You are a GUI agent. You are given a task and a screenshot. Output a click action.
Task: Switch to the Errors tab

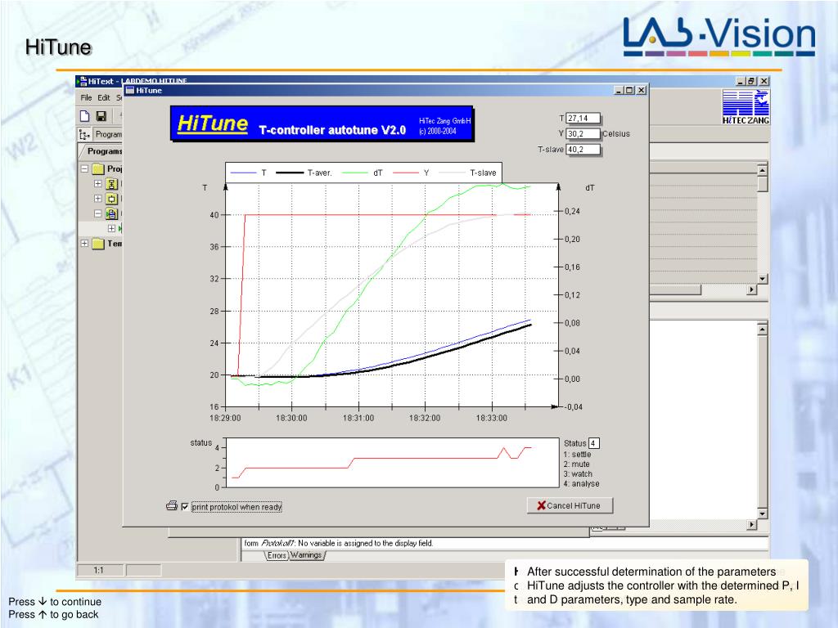coord(277,555)
